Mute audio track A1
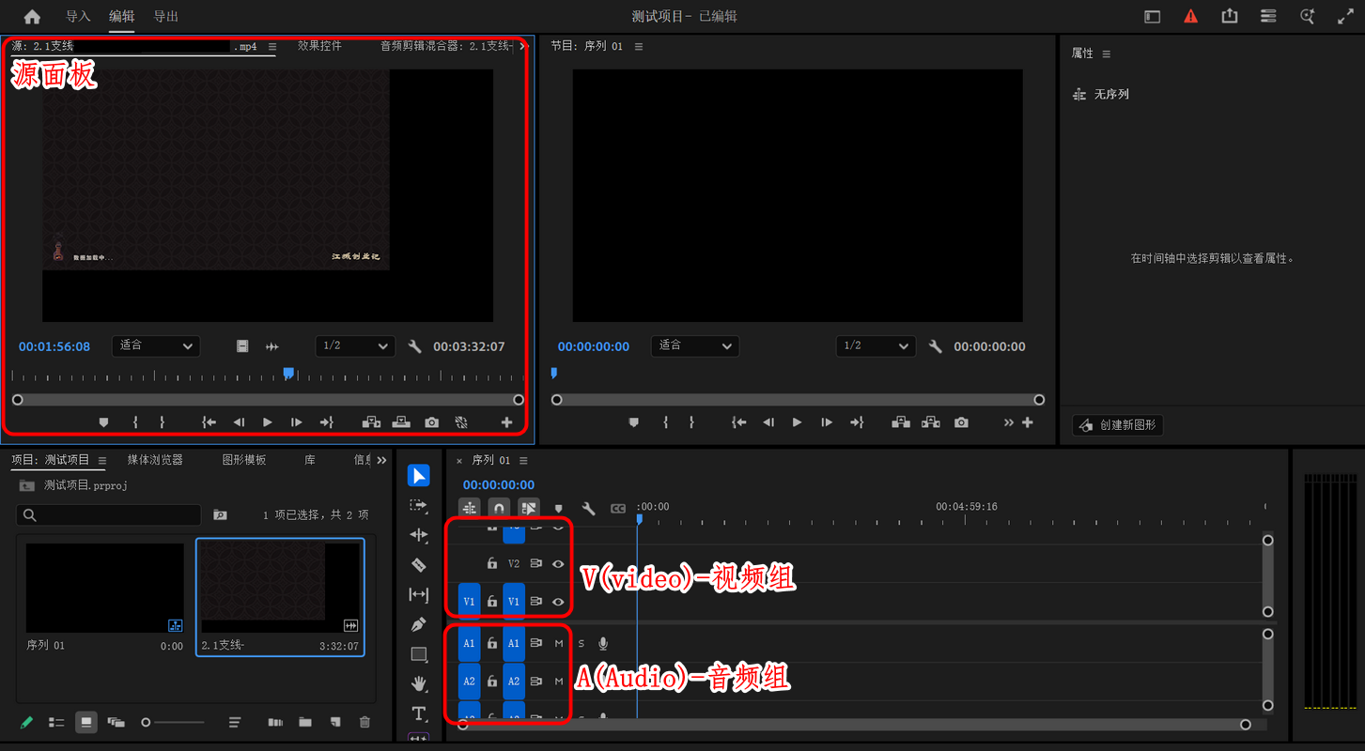 [559, 643]
